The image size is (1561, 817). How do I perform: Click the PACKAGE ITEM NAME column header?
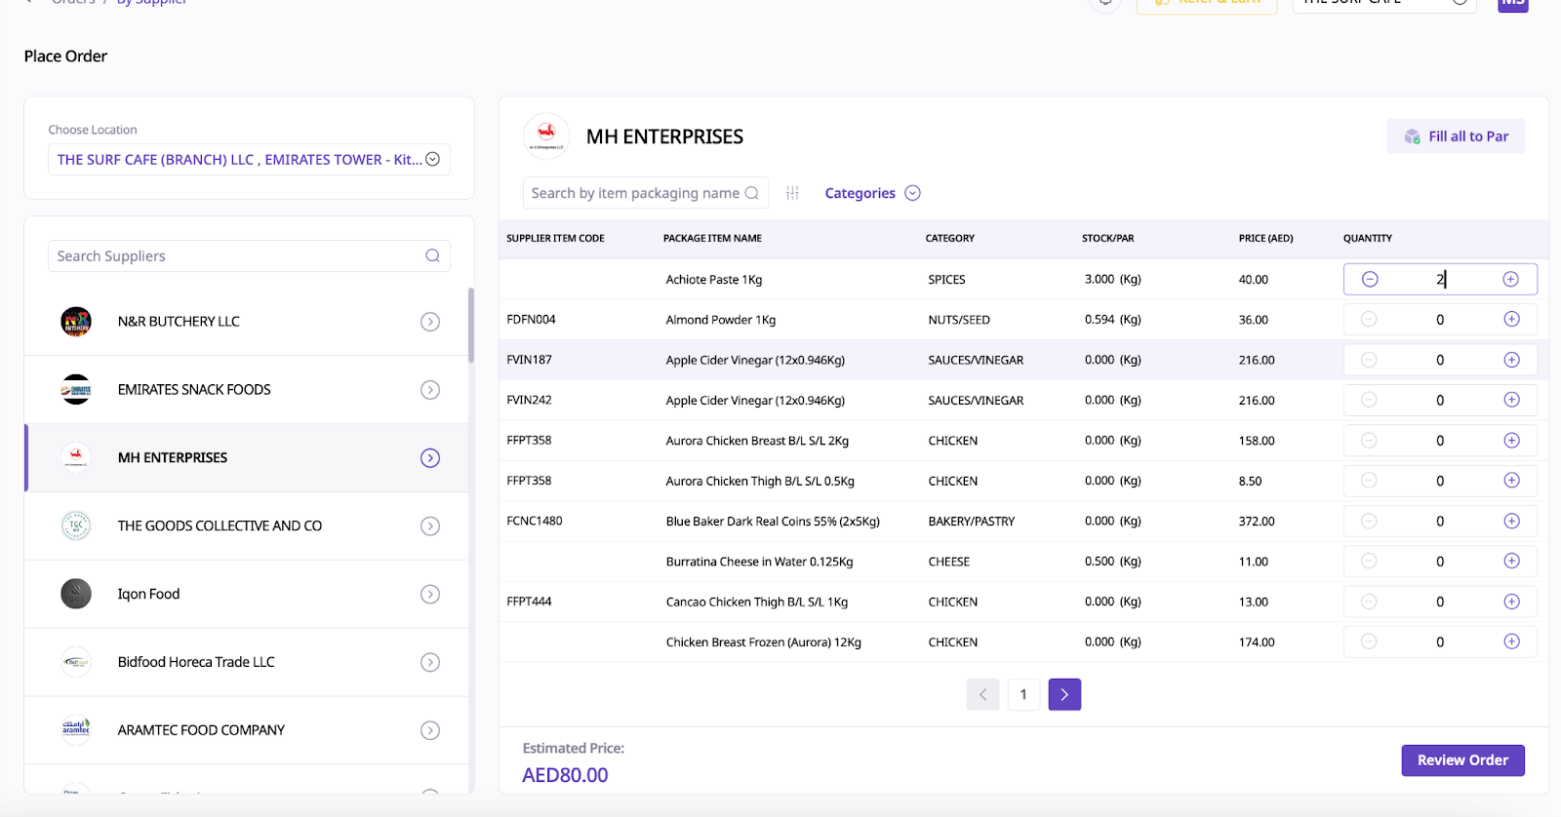[712, 238]
